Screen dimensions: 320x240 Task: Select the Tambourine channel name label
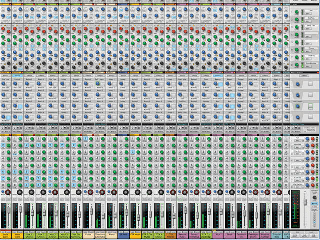pyautogui.click(x=241, y=236)
